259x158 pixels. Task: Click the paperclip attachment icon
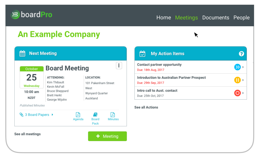(21, 115)
